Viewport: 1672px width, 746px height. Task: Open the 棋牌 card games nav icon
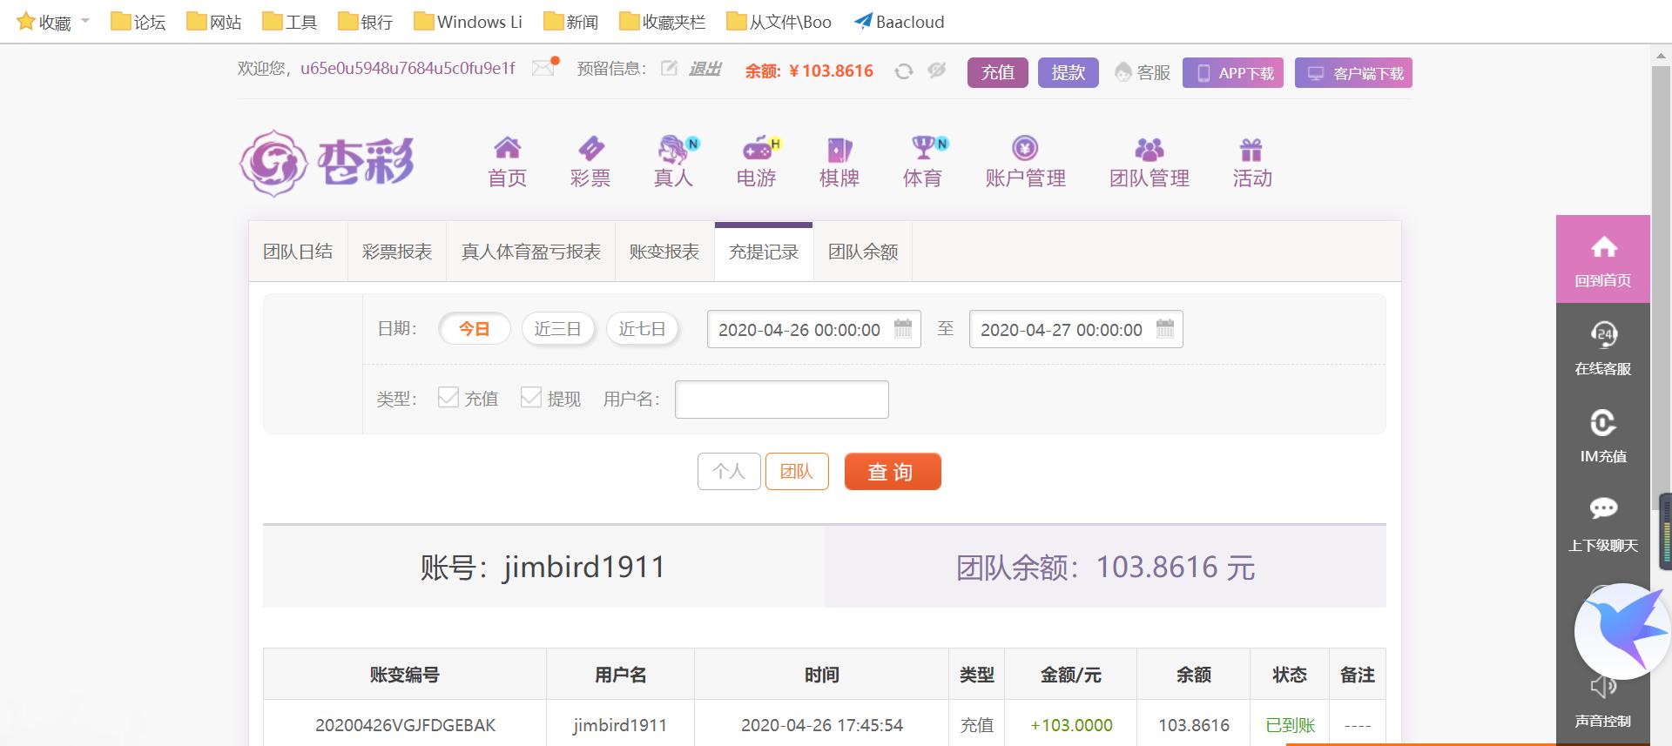[839, 162]
